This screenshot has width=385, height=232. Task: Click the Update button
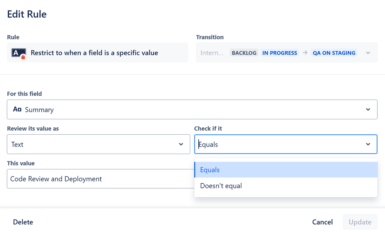tap(360, 222)
